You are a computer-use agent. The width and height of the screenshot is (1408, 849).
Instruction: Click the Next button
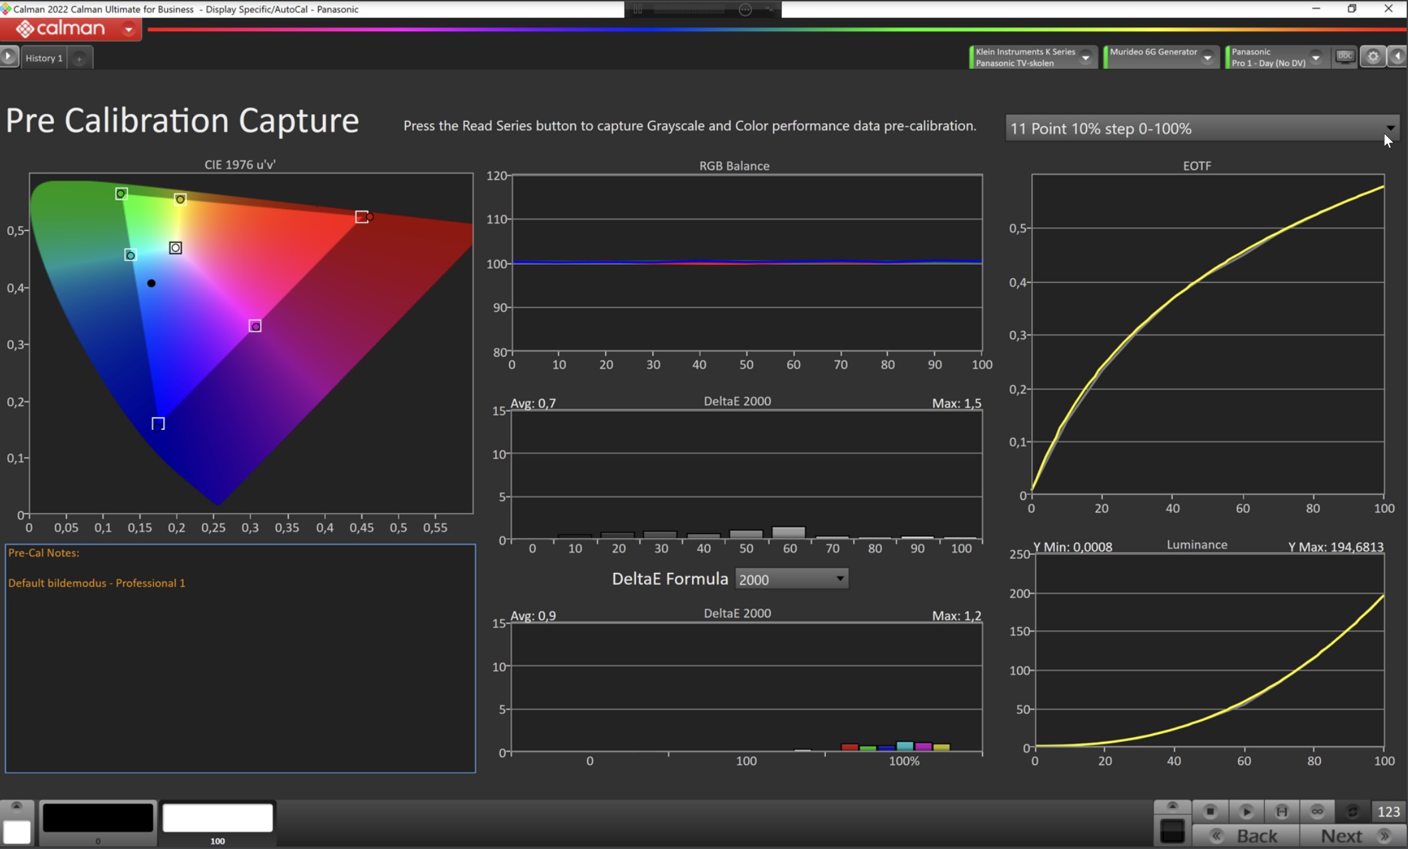click(1352, 836)
